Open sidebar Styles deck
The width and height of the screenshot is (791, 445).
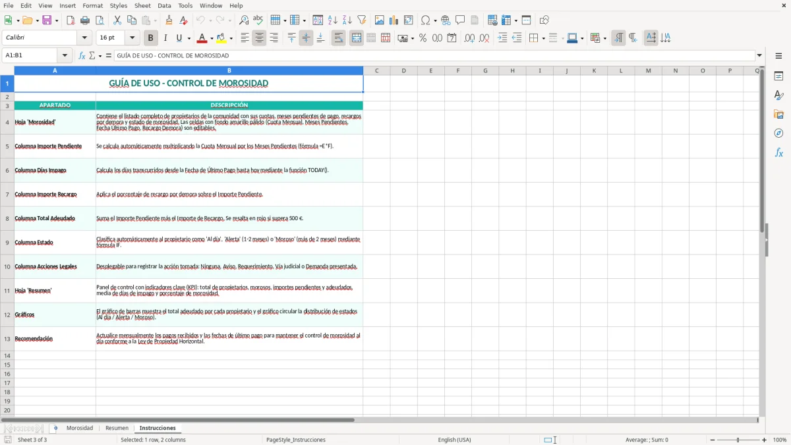(x=778, y=96)
